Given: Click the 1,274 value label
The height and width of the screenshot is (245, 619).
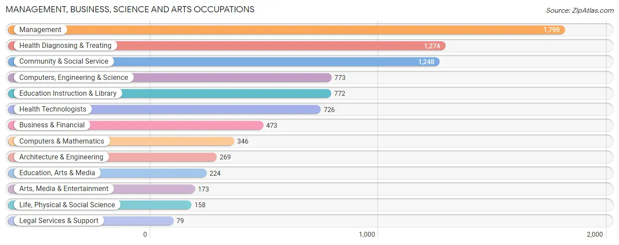Looking at the screenshot, I should click(432, 46).
